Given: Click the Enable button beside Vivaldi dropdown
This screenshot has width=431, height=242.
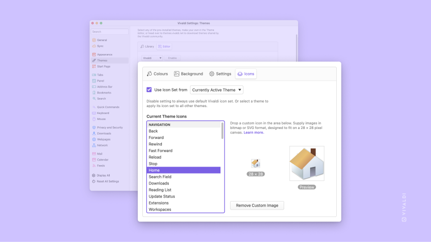Looking at the screenshot, I should click(x=172, y=58).
